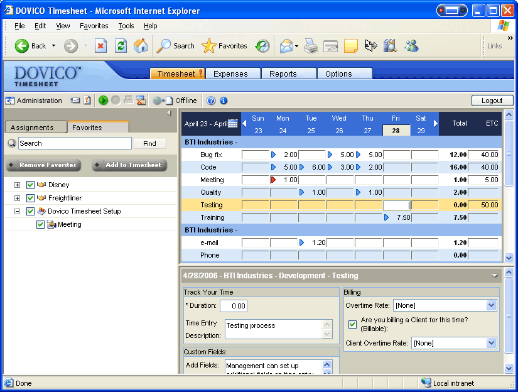
Task: Click the Find button
Action: pyautogui.click(x=149, y=143)
